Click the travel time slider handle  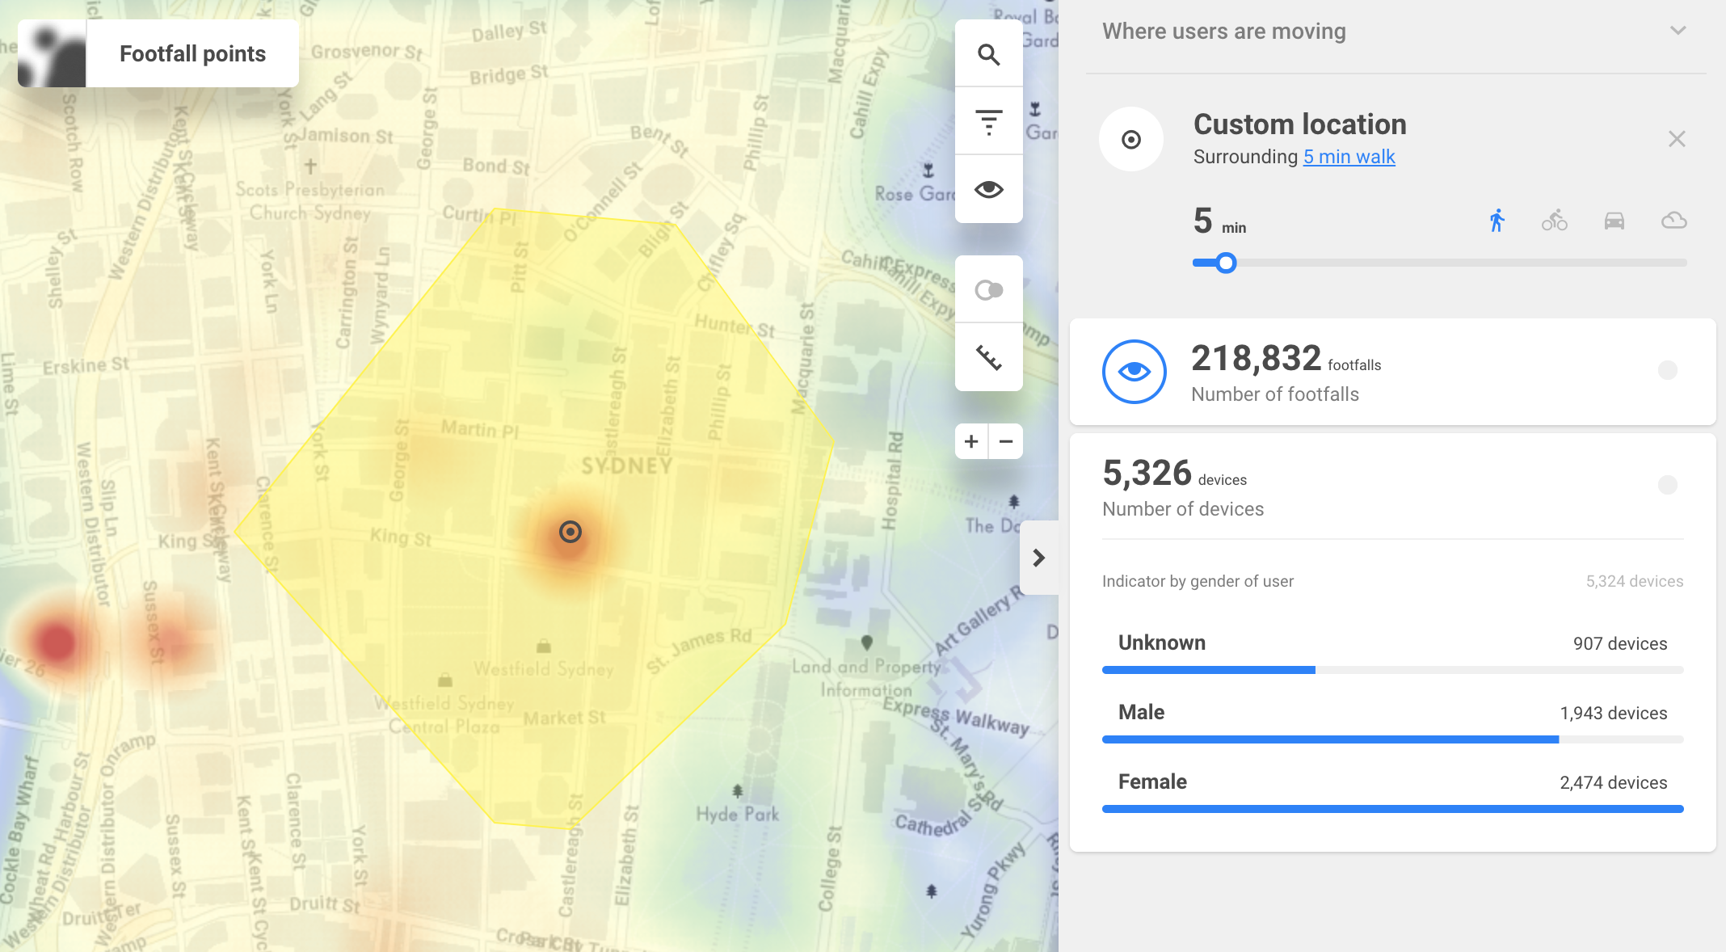1226,263
